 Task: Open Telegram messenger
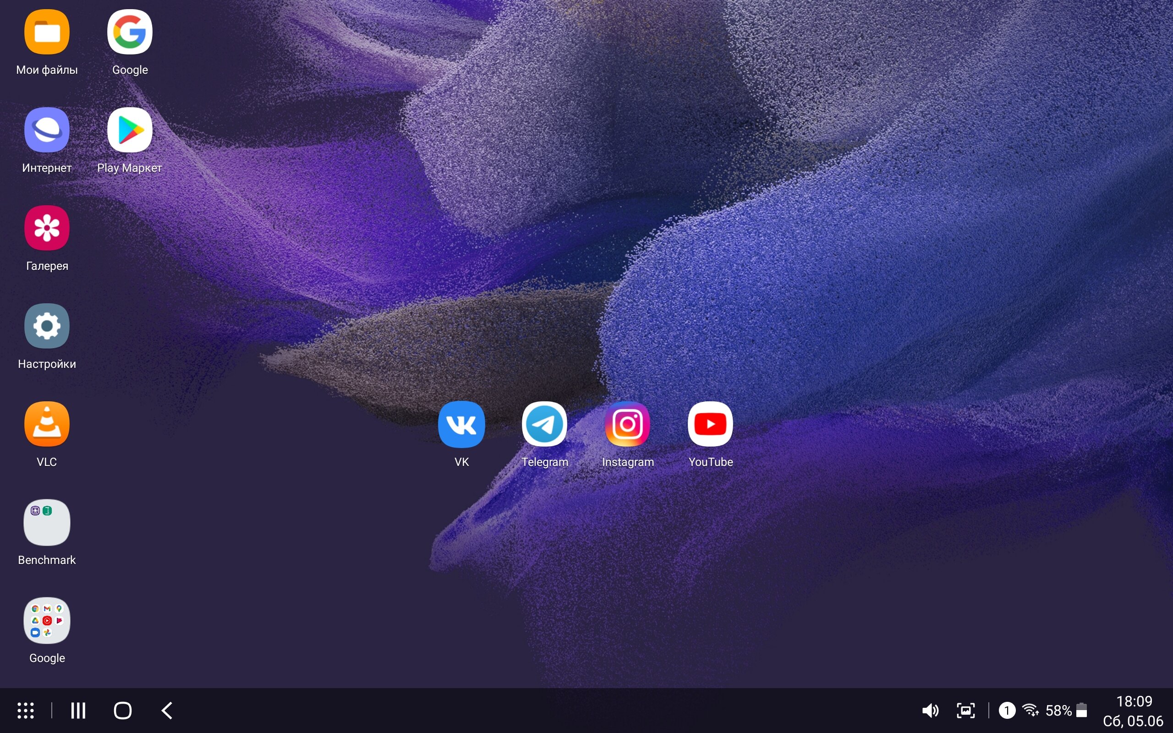544,424
